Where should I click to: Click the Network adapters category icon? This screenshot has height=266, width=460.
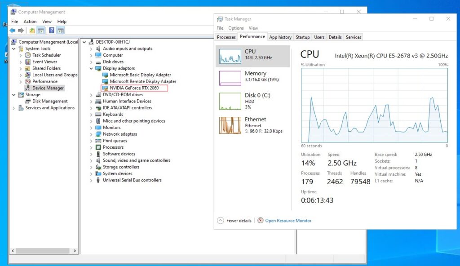[x=98, y=134]
